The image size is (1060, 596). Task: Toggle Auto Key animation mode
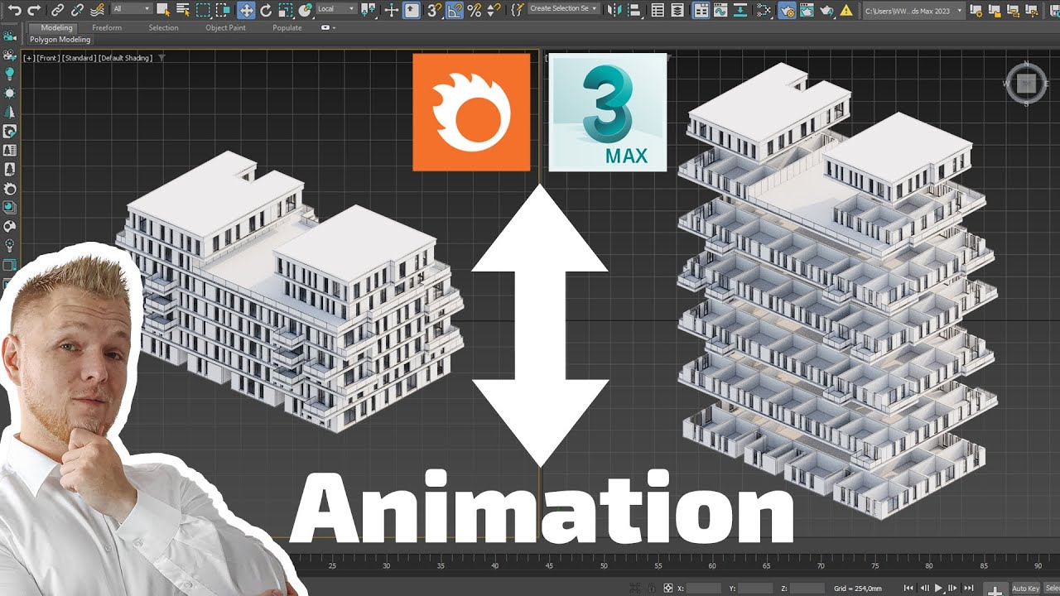tap(1025, 589)
